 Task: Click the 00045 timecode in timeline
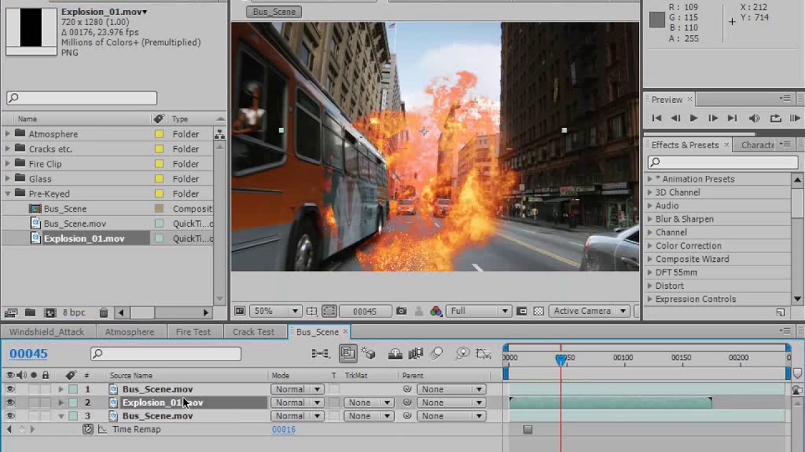[28, 353]
